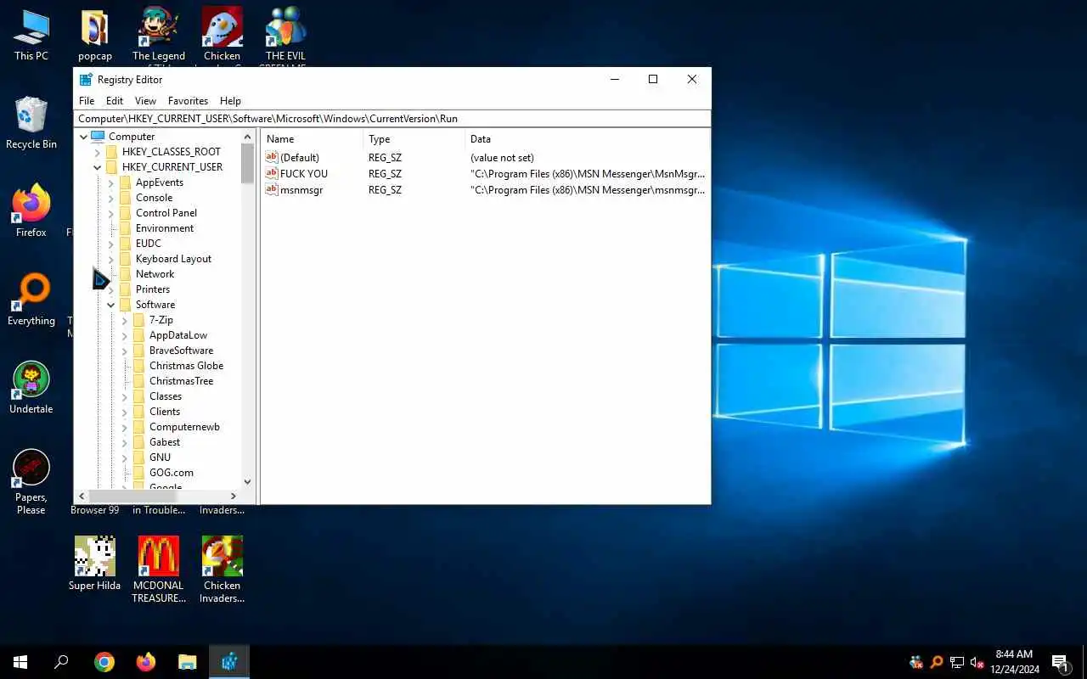1087x679 pixels.
Task: Expand the BraveSoftware key arrow
Action: click(124, 351)
